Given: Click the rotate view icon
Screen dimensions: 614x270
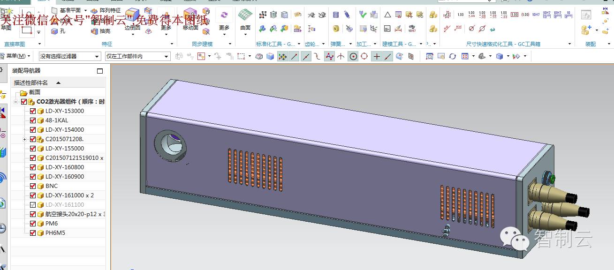Looking at the screenshot, I should 452,56.
